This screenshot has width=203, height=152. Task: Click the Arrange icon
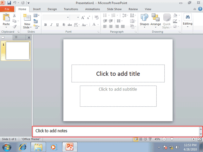(x=155, y=17)
